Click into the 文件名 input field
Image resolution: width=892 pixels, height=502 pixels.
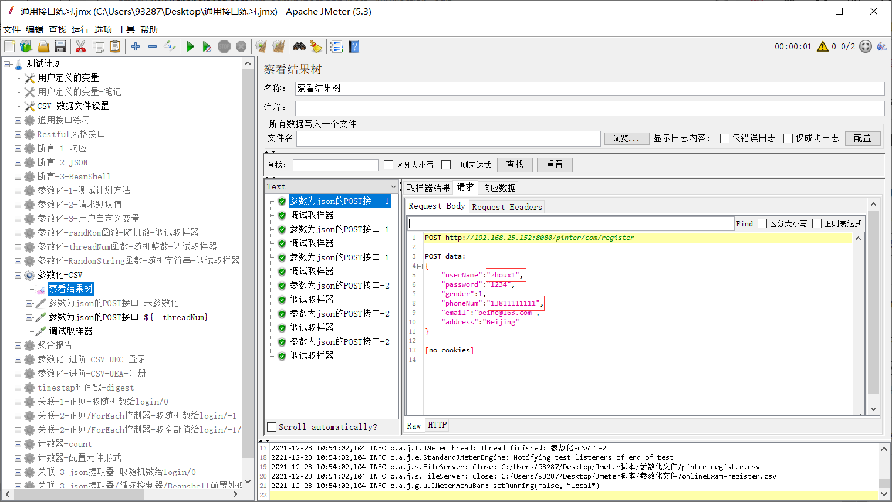(x=448, y=138)
